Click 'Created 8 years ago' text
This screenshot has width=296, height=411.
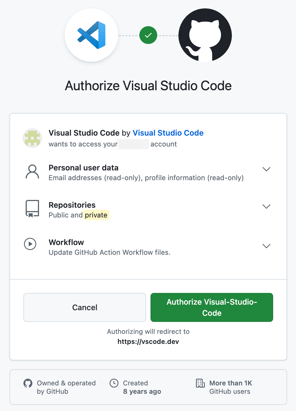(x=142, y=387)
